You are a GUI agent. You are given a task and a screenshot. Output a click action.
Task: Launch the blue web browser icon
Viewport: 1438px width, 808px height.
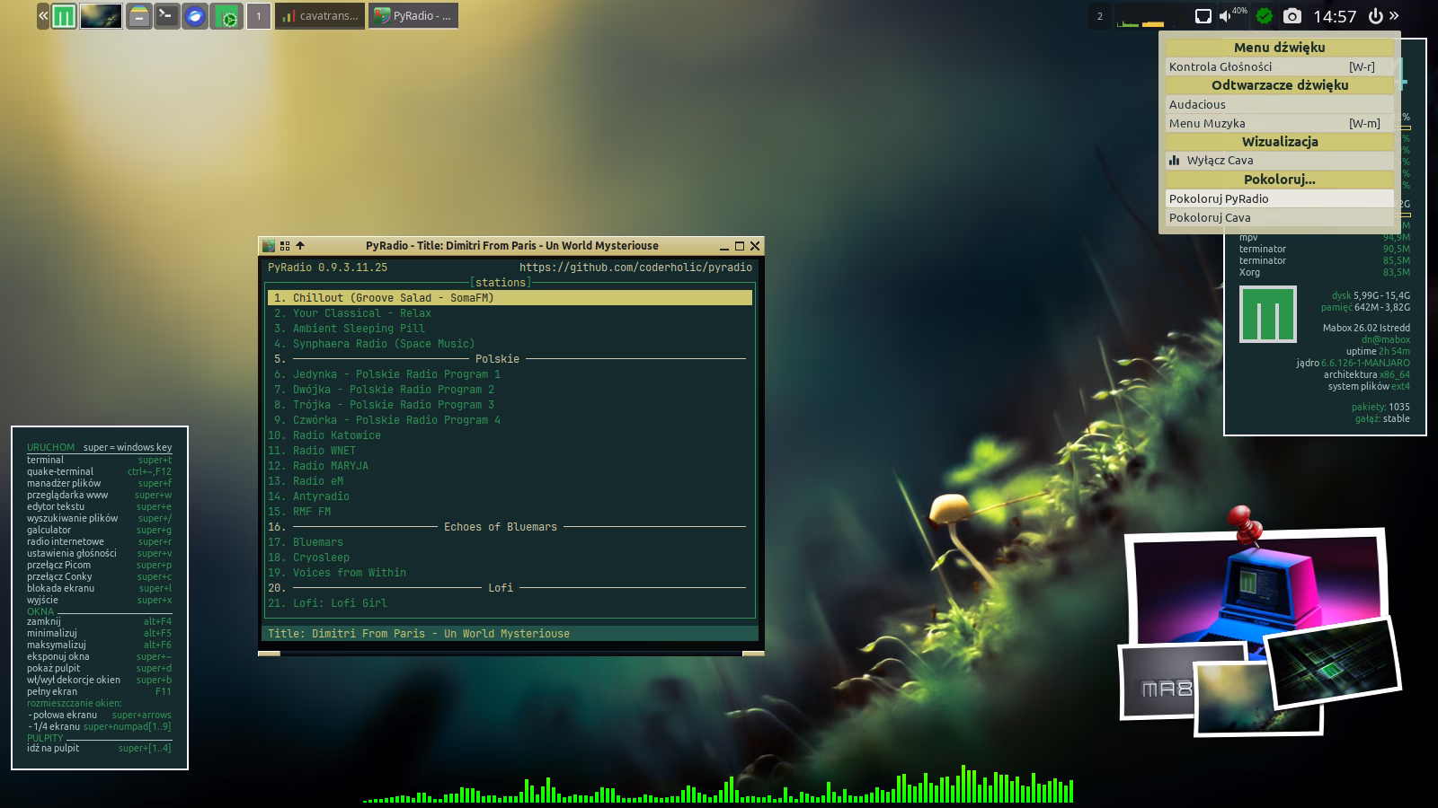(x=194, y=16)
